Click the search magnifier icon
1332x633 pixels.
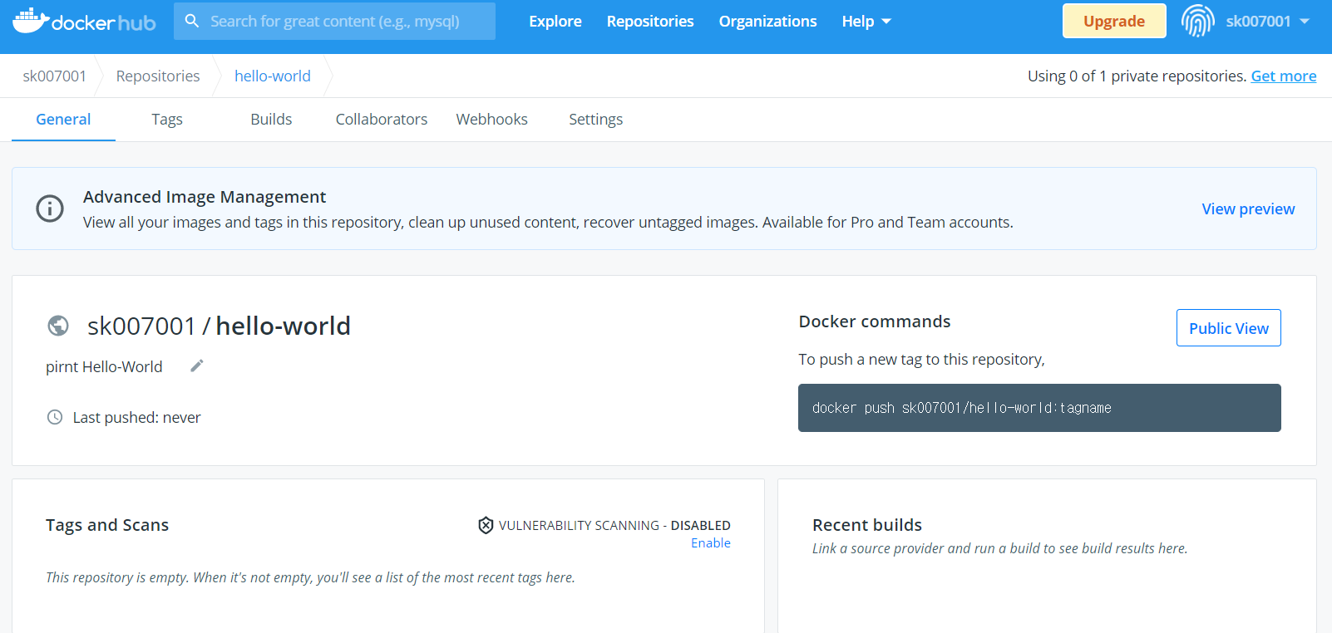(x=192, y=21)
